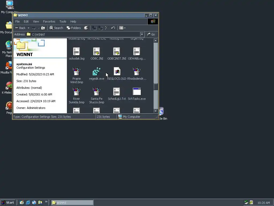
Task: Click the WINNT taskbar button
Action: 72,203
